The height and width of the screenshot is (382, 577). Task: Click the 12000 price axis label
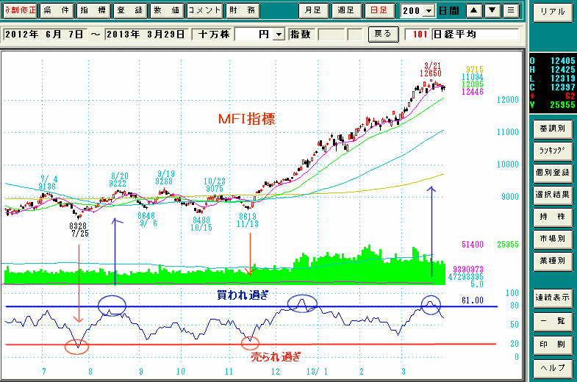tap(508, 100)
